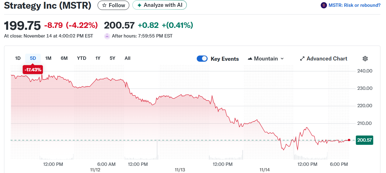The image size is (386, 173).
Task: Click the purple MSTR Risk or rebound icon
Action: point(324,5)
